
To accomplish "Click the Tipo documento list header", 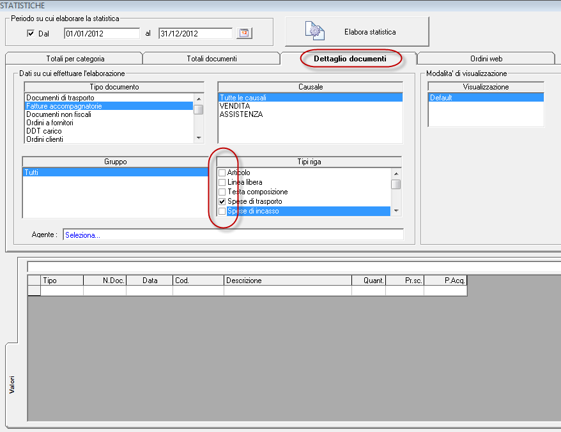I will [114, 87].
